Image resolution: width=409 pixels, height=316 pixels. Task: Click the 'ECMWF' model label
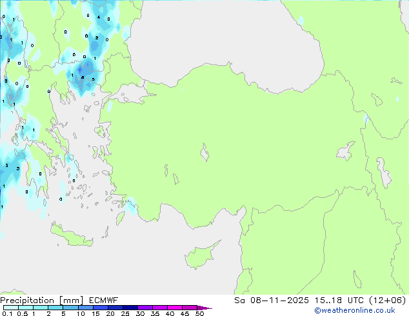104,301
